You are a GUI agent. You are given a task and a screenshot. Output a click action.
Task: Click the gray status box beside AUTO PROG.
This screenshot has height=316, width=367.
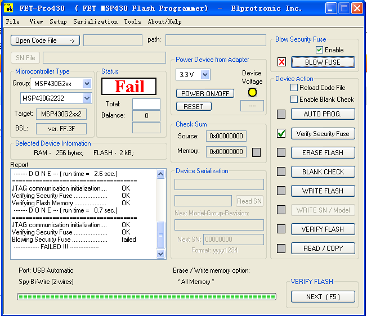click(x=281, y=114)
